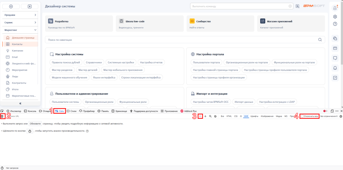Open the Без ограничения throttling dropdown
The height and width of the screenshot is (170, 343).
[x=329, y=116]
